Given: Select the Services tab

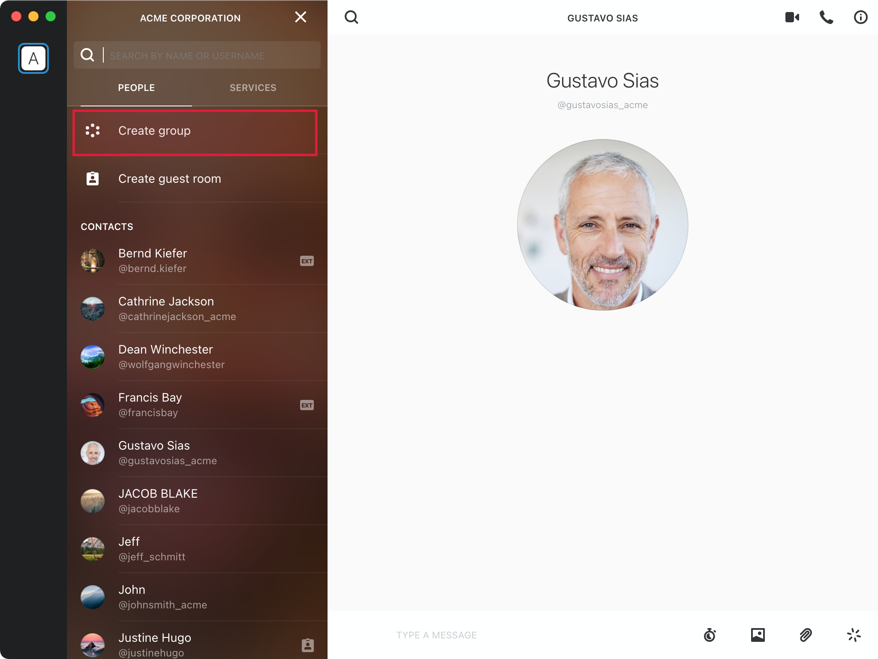Looking at the screenshot, I should click(x=253, y=88).
